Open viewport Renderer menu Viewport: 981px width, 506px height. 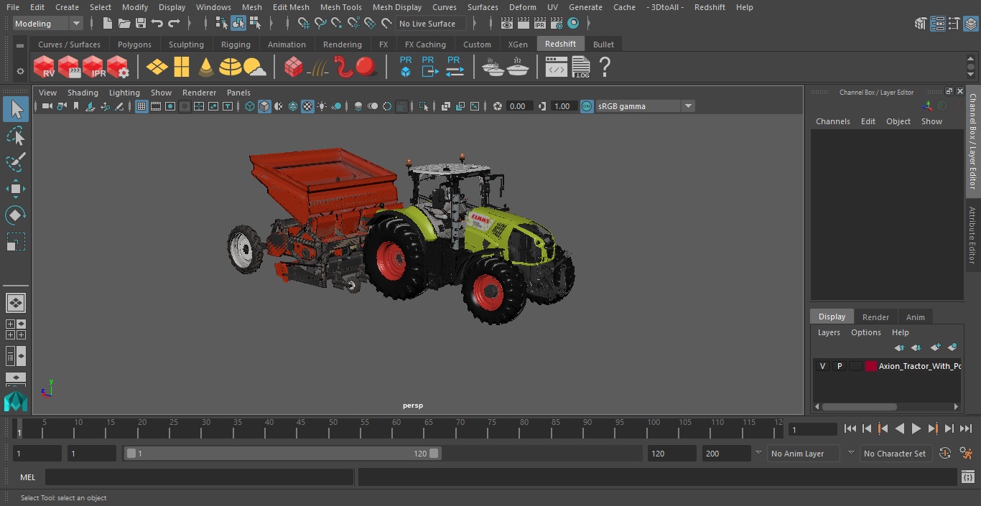[x=199, y=93]
